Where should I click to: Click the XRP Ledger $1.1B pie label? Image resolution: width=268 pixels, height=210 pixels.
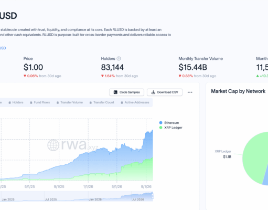[x=223, y=154]
